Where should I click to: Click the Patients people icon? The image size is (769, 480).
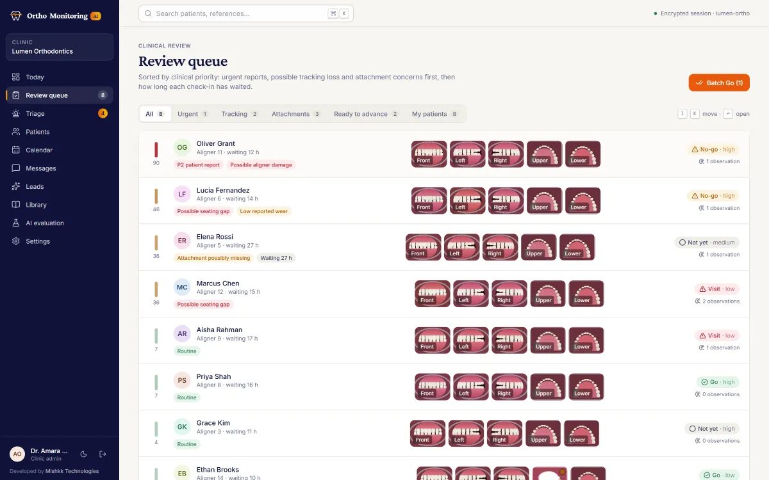16,132
